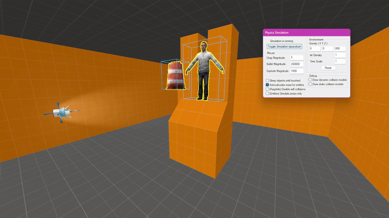Click the Drag Magnitude input field
This screenshot has width=389, height=218.
point(297,58)
